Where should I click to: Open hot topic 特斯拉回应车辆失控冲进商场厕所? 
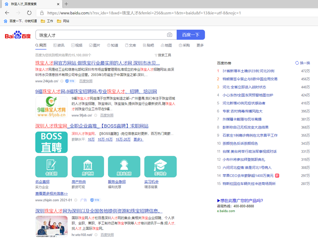click(249, 184)
